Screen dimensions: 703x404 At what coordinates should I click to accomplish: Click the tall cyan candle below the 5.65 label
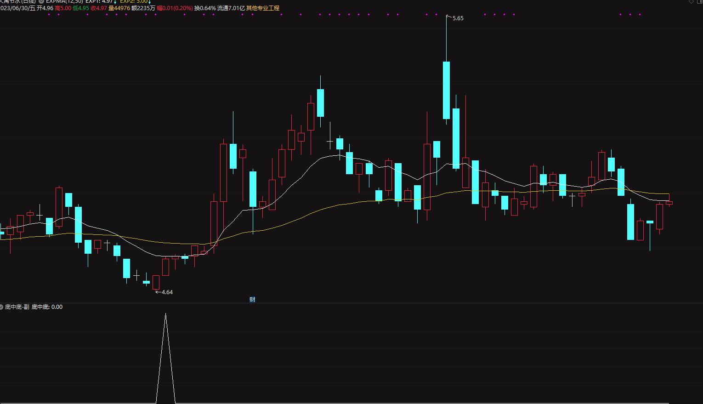(x=446, y=90)
